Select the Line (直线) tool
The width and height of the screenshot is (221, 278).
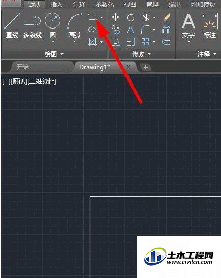(12, 25)
